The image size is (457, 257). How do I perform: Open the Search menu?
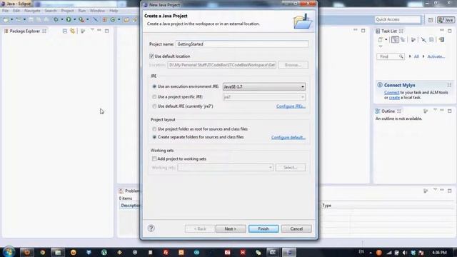pyautogui.click(x=51, y=11)
